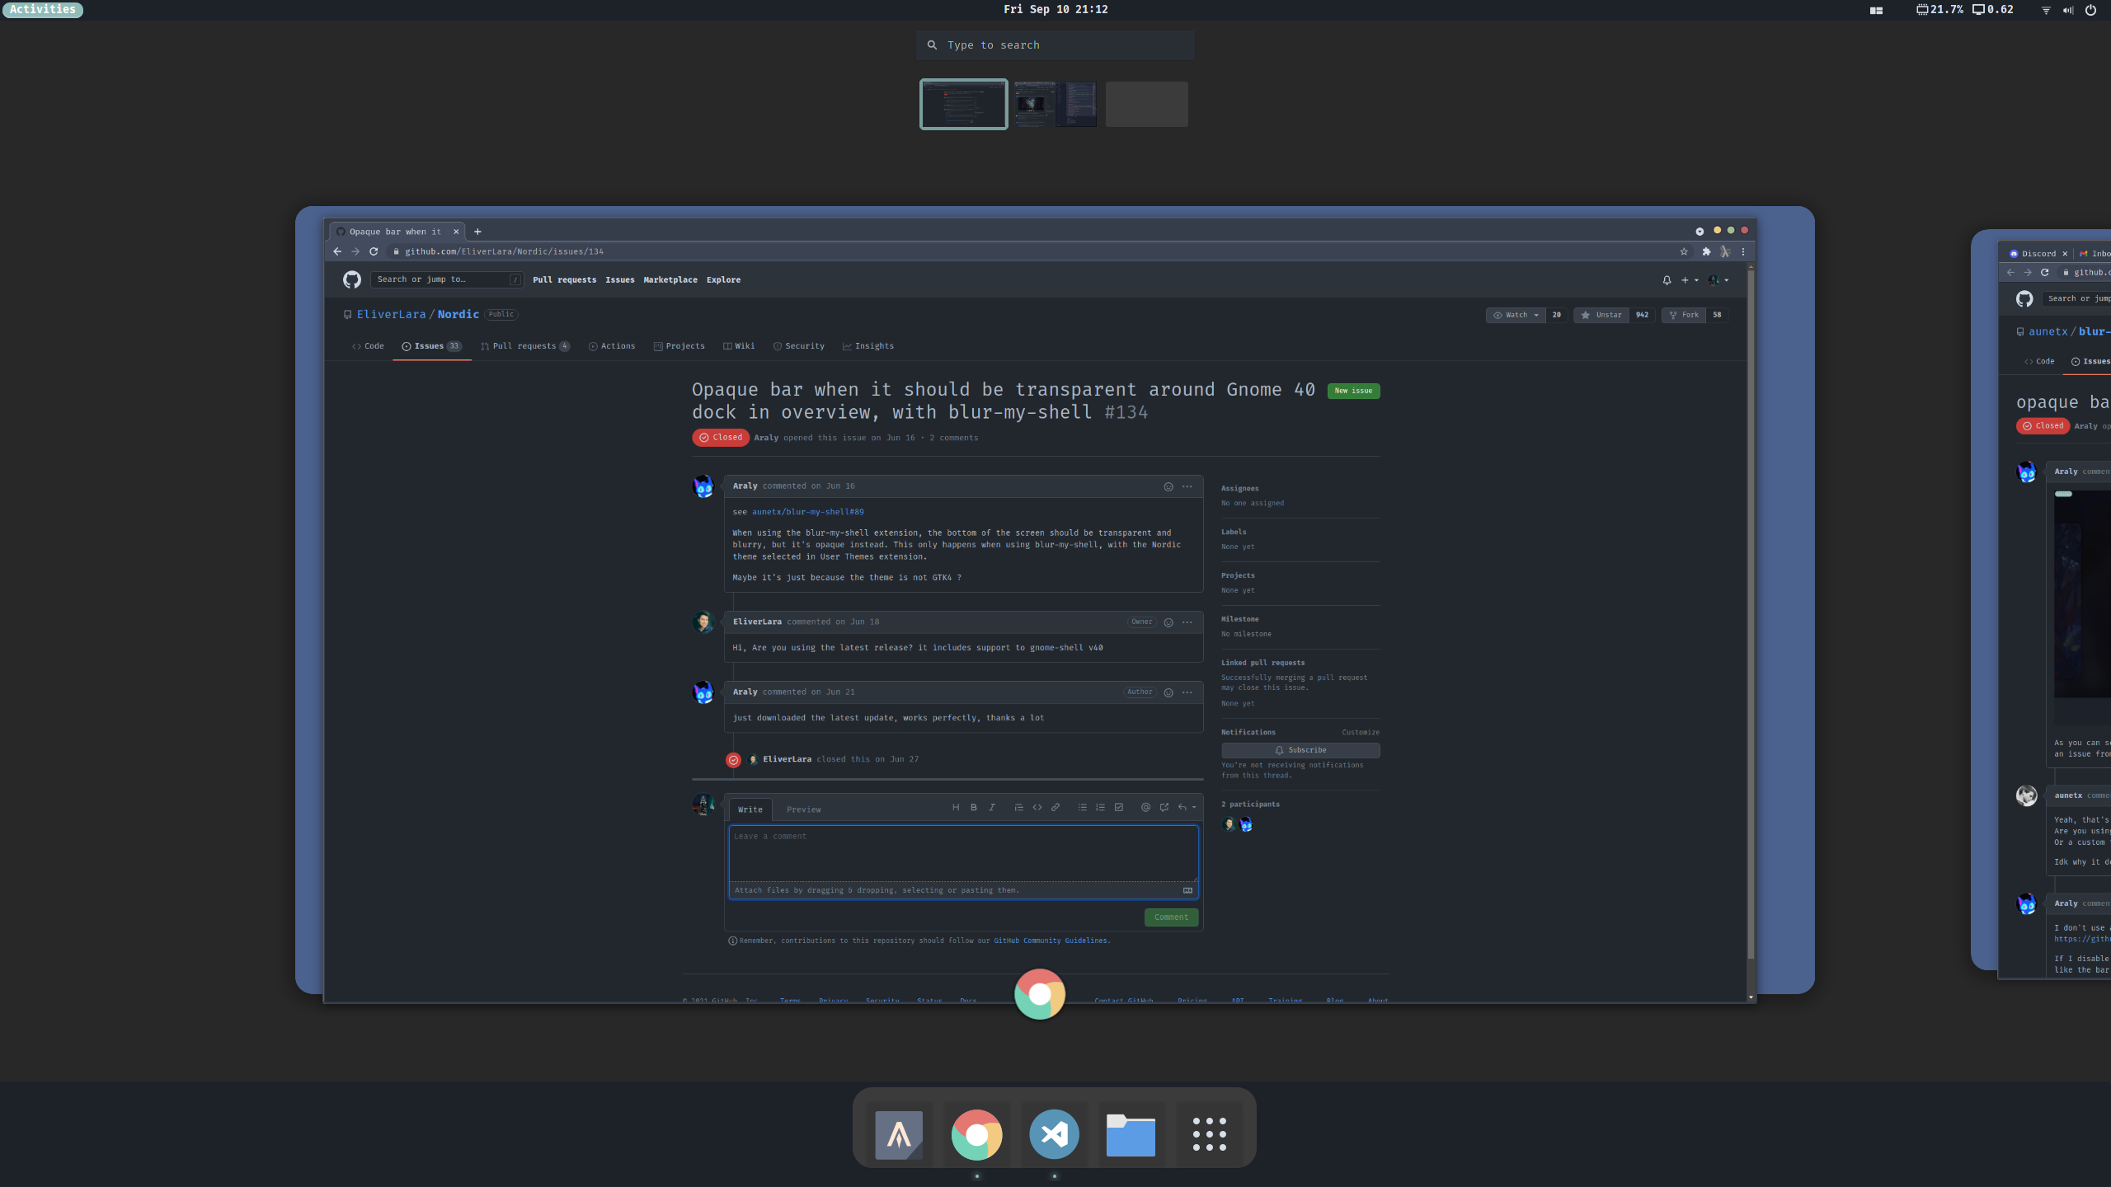Bookmark this page via the address bar star

1682,251
